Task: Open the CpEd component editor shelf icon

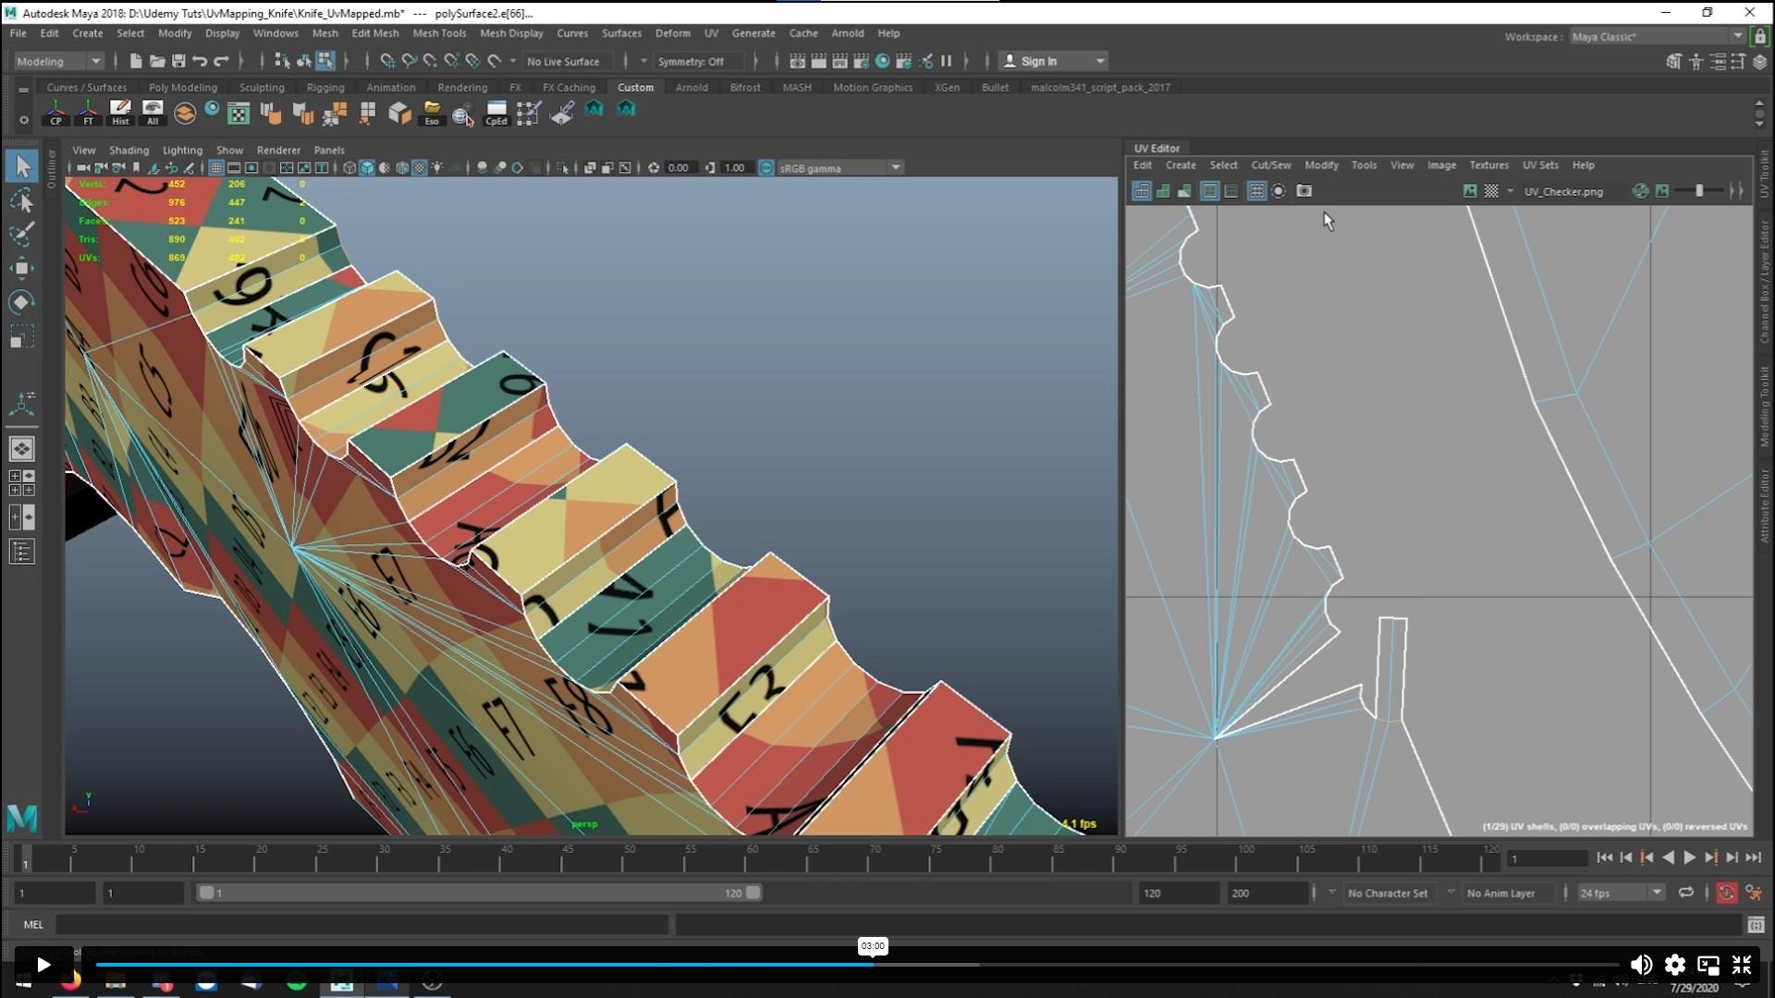Action: (x=496, y=113)
